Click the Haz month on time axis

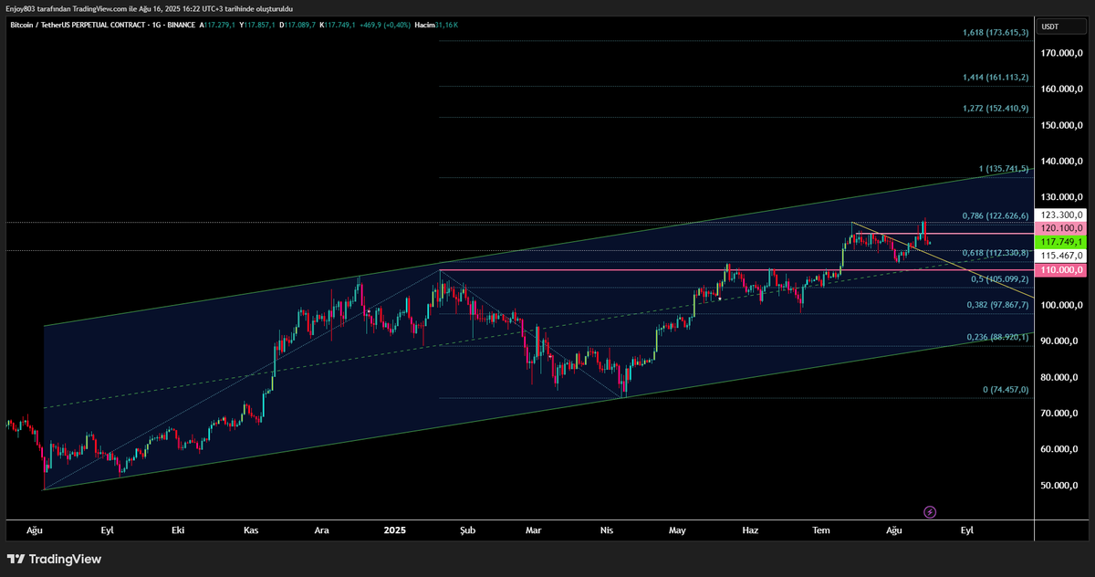(750, 530)
